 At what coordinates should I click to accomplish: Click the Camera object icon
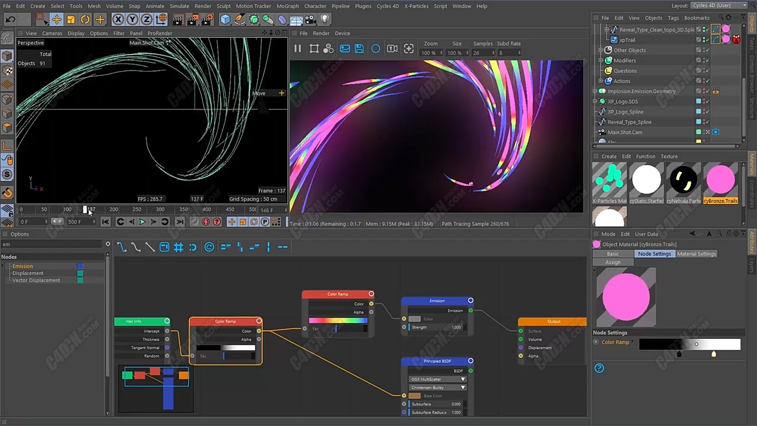310,20
